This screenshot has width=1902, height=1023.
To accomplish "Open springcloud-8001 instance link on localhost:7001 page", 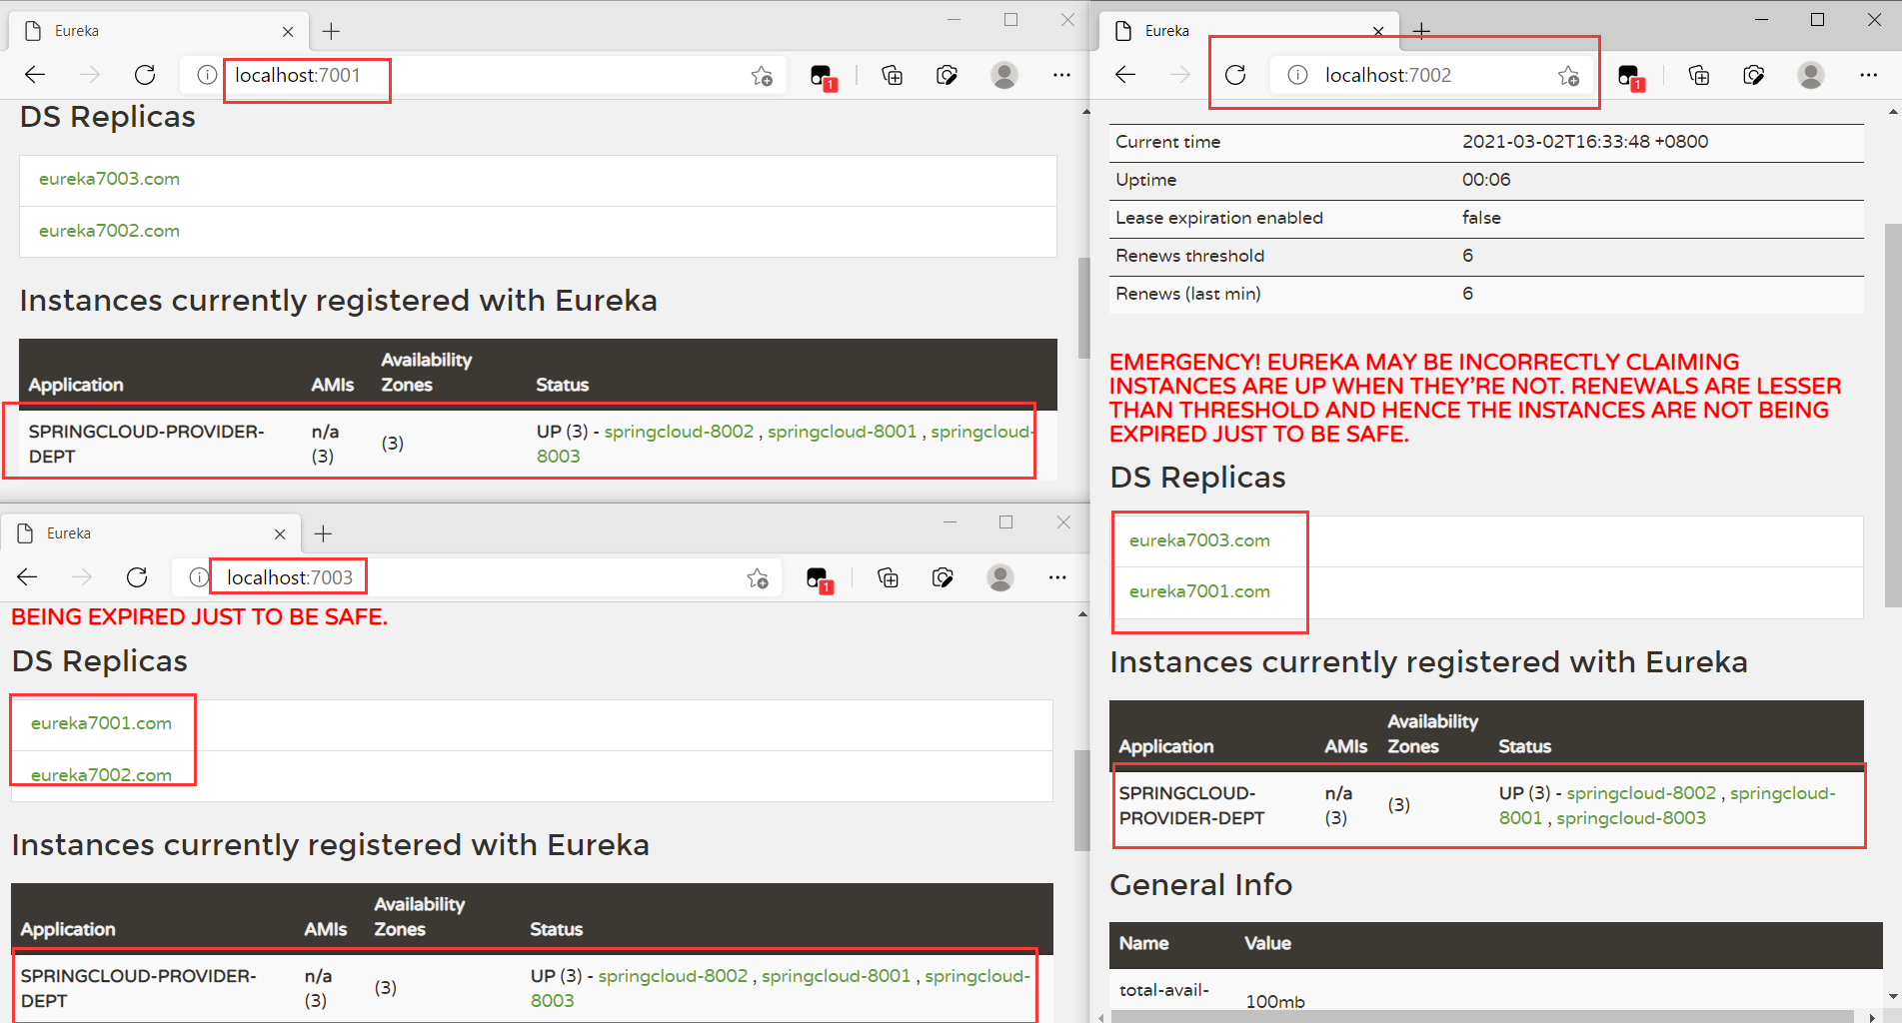I will pyautogui.click(x=842, y=432).
